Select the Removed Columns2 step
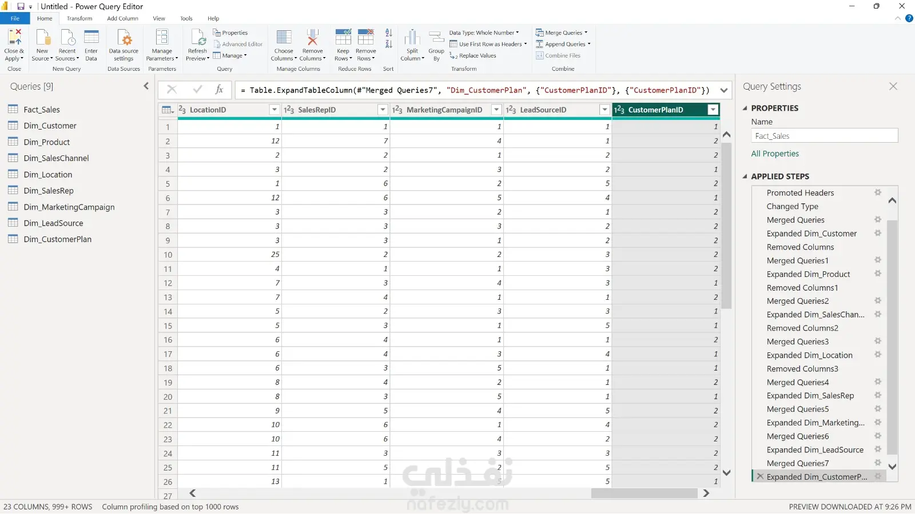Screen dimensions: 915x514 click(x=802, y=328)
